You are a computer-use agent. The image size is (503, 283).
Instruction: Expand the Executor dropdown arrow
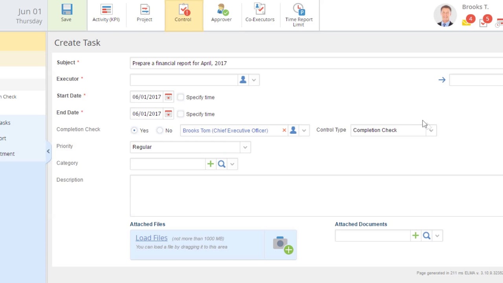(254, 80)
